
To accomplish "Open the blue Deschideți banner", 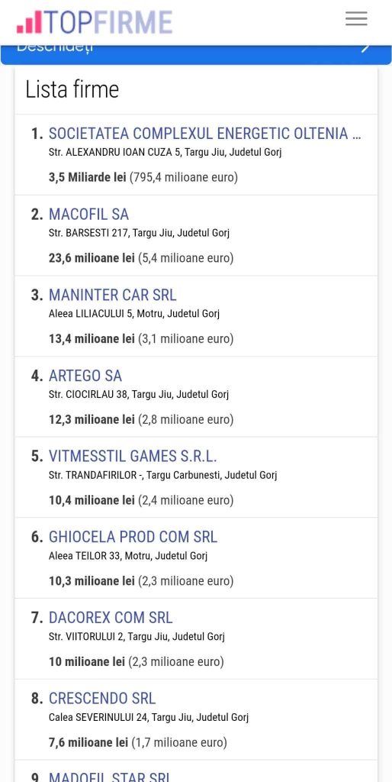I will coord(196,54).
